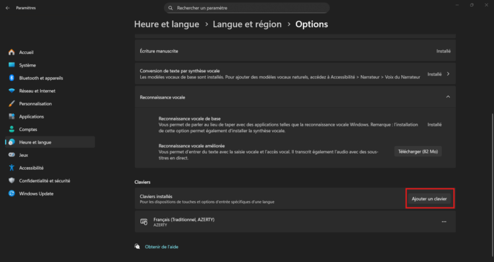This screenshot has height=262, width=494.
Task: Click the Bluetooth et appareils icon
Action: pos(12,78)
